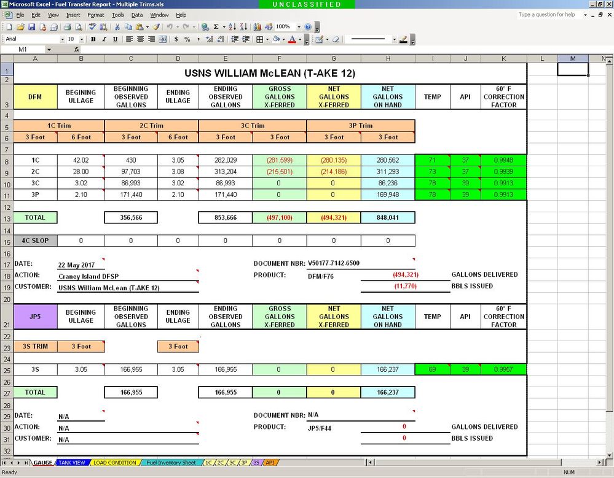The width and height of the screenshot is (614, 478).
Task: Copy selection with the Copy icon
Action: (x=128, y=27)
